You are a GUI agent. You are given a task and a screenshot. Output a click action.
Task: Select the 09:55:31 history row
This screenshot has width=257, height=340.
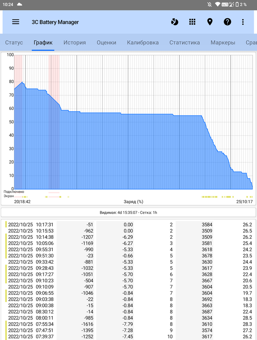click(x=129, y=249)
